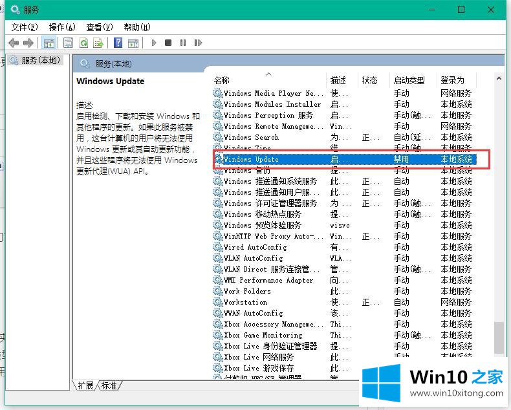Select 服务(本地) in the left tree

coord(40,60)
